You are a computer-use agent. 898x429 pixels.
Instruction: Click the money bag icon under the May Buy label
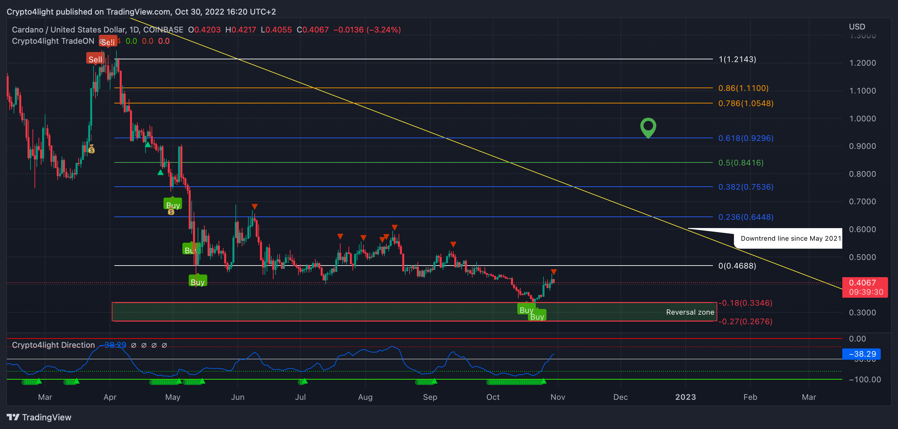tap(171, 212)
